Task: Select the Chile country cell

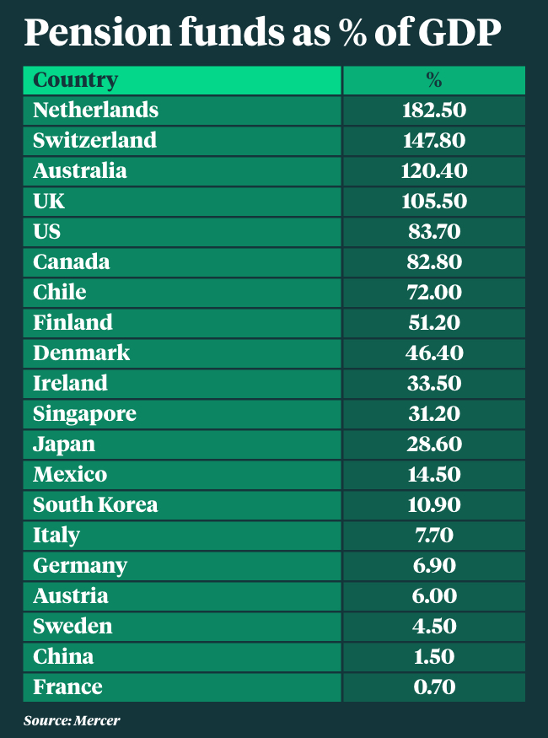Action: (x=60, y=292)
